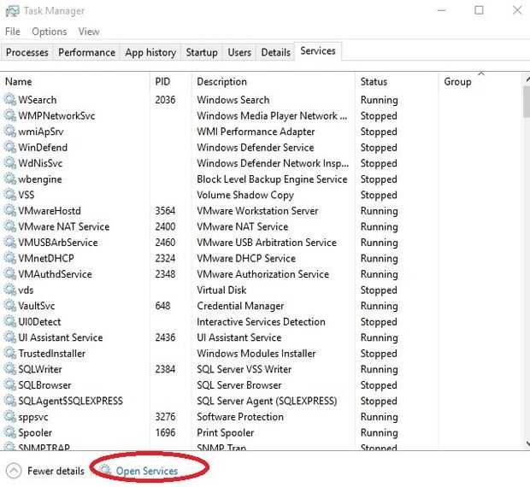Open the File menu

tap(12, 32)
